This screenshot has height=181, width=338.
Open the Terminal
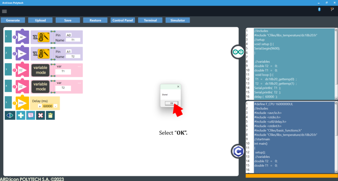150,20
